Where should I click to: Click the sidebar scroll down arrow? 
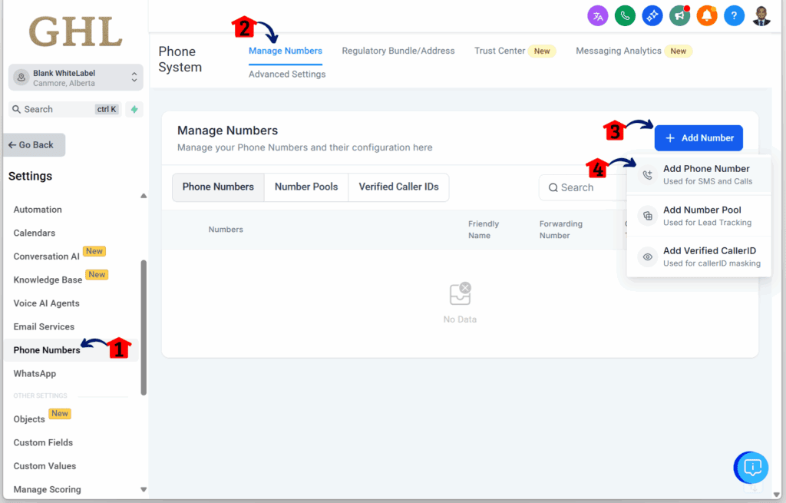(x=144, y=489)
